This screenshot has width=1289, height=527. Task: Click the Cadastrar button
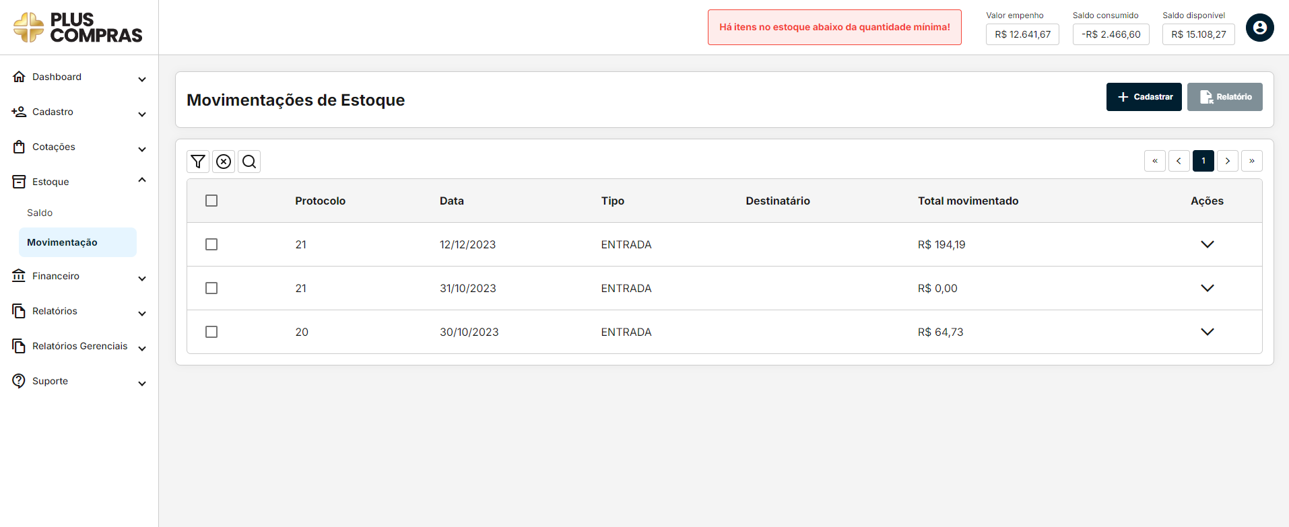coord(1144,97)
